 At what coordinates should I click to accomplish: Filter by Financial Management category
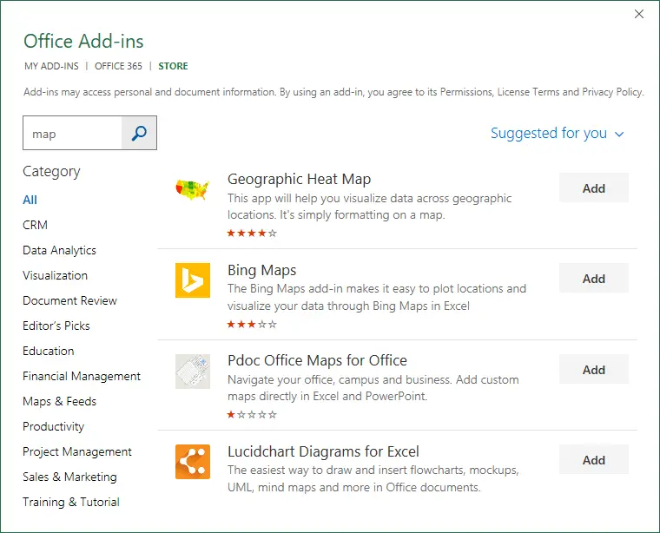(82, 376)
